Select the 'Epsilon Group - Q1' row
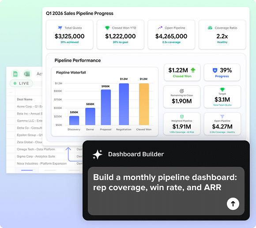 (x=24, y=135)
